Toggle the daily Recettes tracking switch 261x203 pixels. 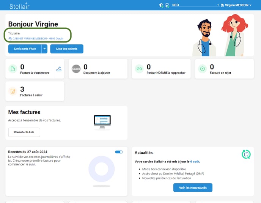[x=119, y=152]
